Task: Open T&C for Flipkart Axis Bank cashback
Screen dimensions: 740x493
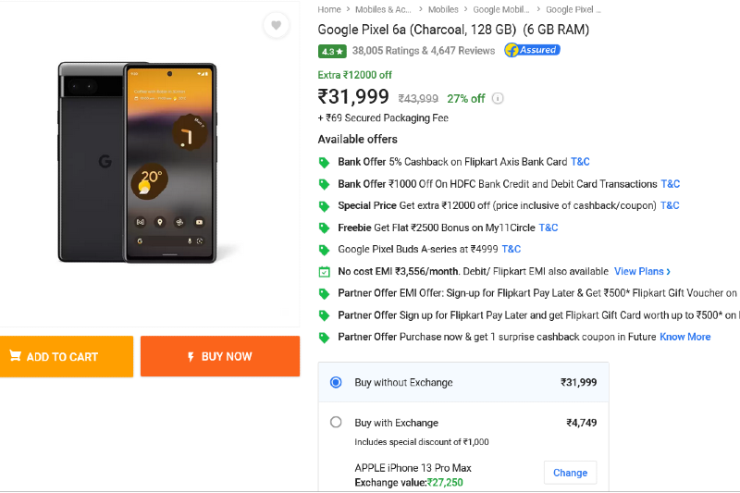Action: coord(580,162)
